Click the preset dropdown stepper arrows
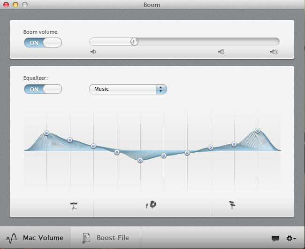Screen dimensions: 305x249 [x=161, y=89]
